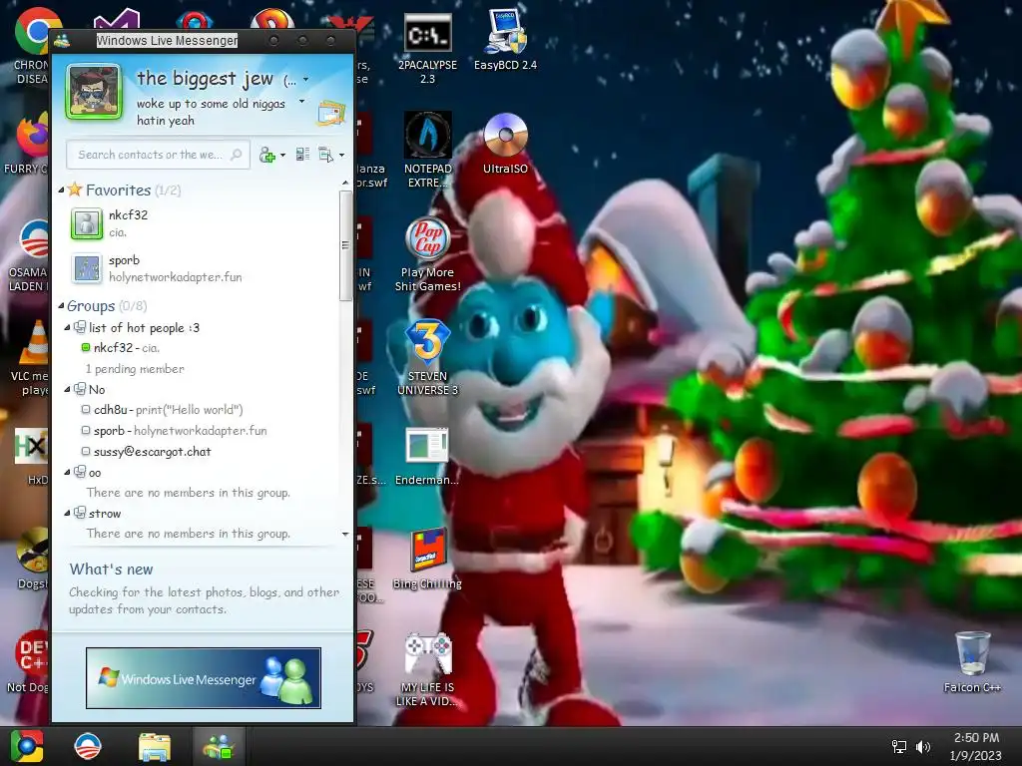Select the UltraISO desktop icon
The width and height of the screenshot is (1022, 766).
[x=505, y=144]
